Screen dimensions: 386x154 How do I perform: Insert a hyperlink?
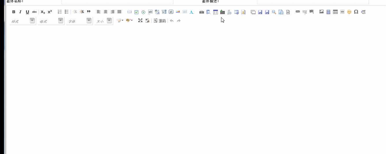point(298,12)
